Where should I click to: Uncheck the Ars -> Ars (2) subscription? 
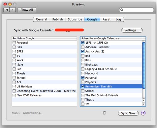(83, 52)
